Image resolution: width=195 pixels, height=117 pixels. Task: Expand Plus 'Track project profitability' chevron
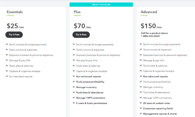tap(74, 82)
